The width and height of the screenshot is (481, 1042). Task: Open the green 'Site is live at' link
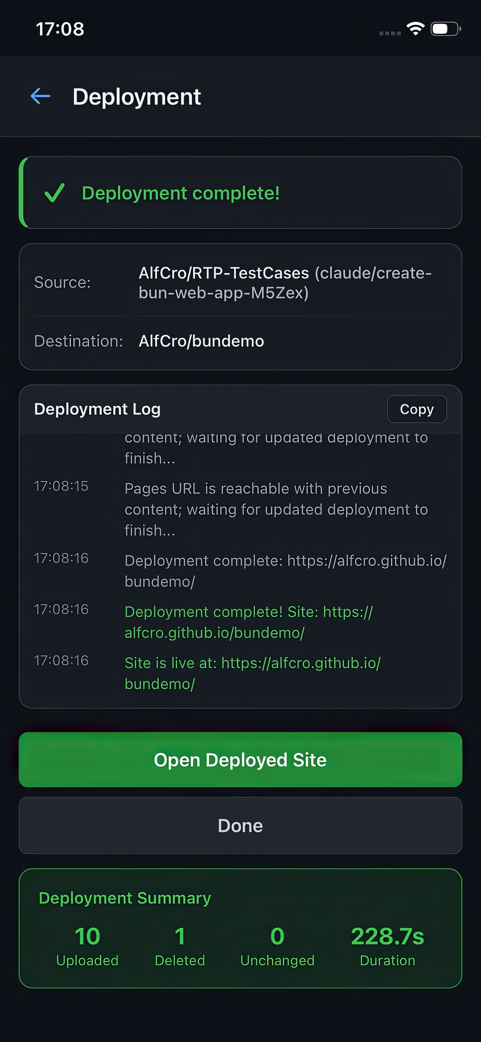pyautogui.click(x=252, y=673)
